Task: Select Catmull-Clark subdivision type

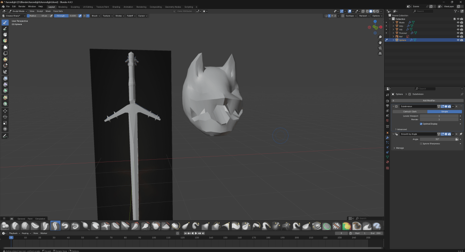Action: [410, 111]
